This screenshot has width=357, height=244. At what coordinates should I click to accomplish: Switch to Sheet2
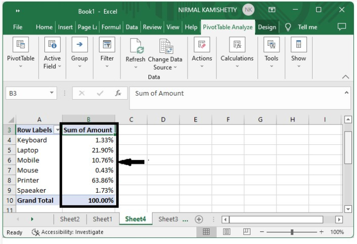[70, 219]
